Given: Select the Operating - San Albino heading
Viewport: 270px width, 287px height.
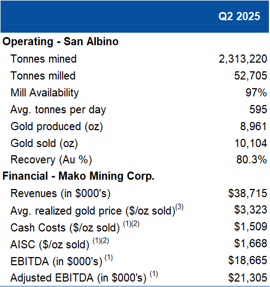Looking at the screenshot, I should click(60, 41).
